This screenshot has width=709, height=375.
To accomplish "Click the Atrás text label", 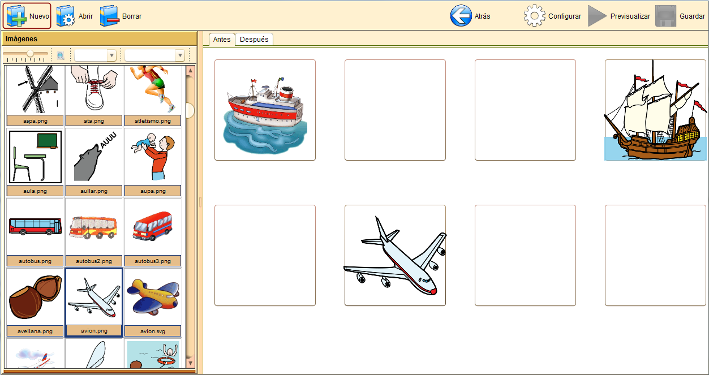I will point(482,16).
